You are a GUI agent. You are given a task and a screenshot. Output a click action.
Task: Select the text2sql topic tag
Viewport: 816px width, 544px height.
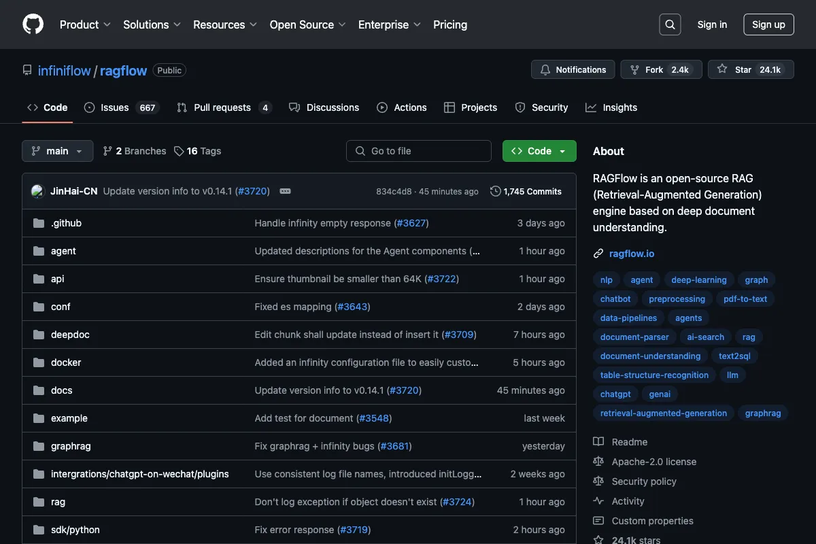click(735, 356)
